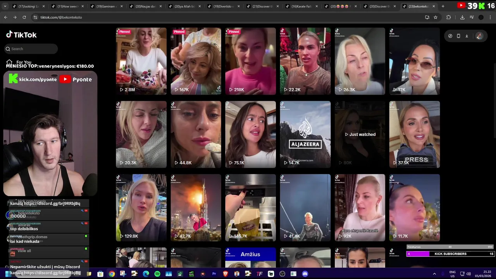Open the 'Amžius' video thumbnail
The width and height of the screenshot is (496, 279).
pyautogui.click(x=250, y=257)
